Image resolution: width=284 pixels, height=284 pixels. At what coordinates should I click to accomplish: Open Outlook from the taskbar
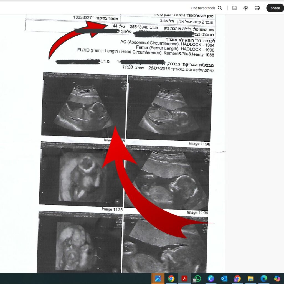tap(224, 278)
